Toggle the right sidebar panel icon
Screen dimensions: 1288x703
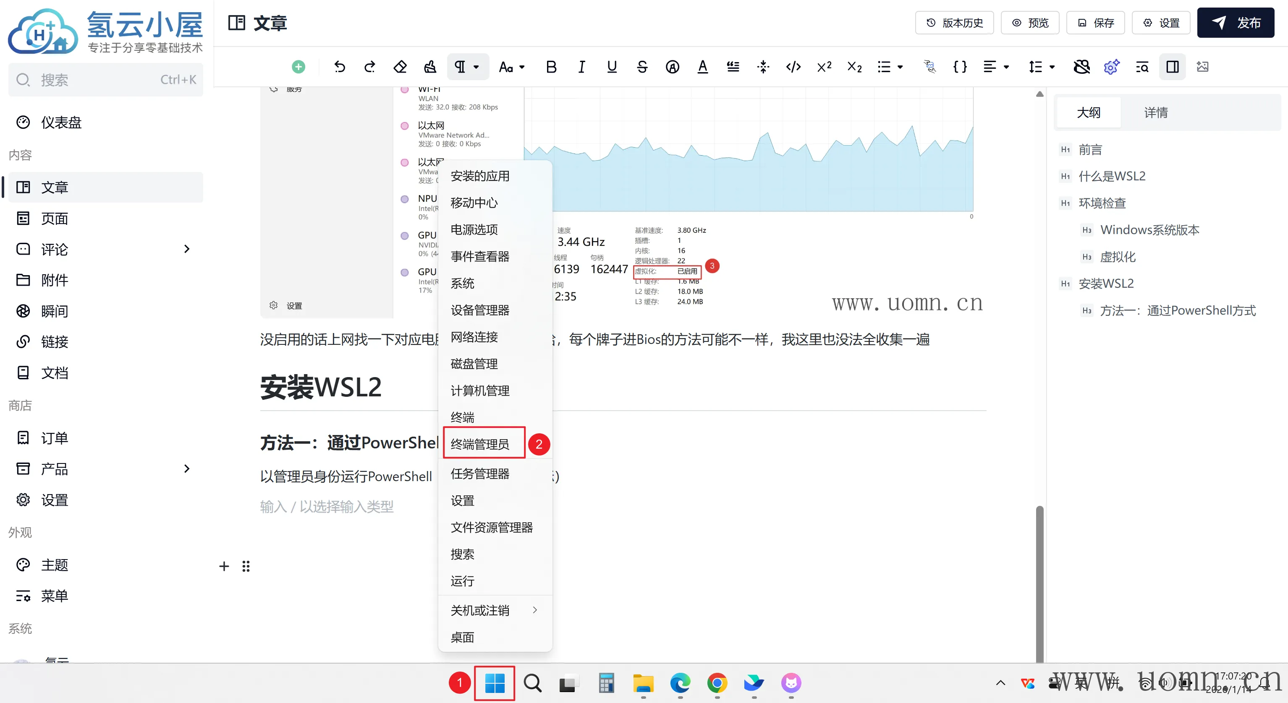point(1172,66)
